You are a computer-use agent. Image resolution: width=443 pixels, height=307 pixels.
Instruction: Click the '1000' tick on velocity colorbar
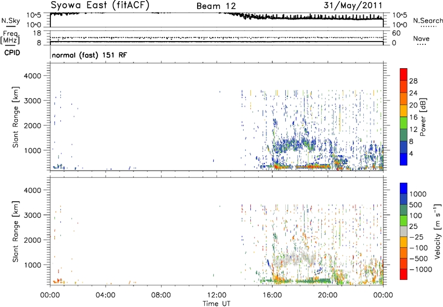point(418,194)
